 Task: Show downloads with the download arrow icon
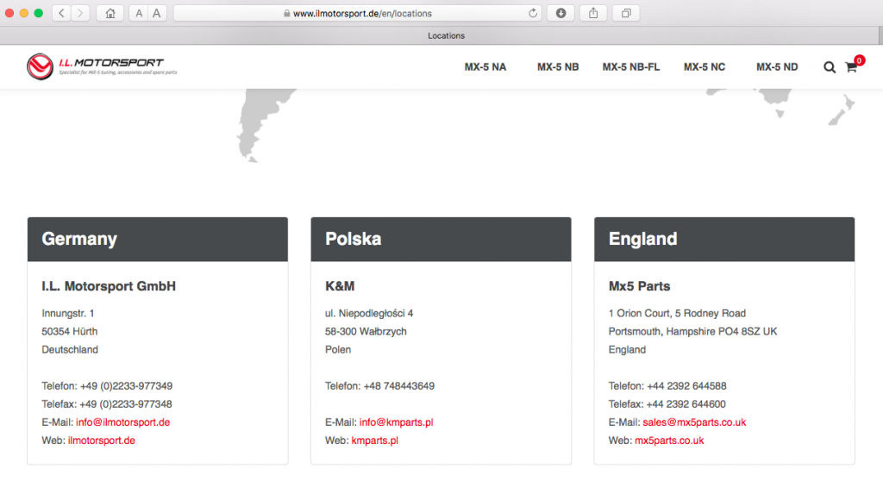tap(560, 13)
